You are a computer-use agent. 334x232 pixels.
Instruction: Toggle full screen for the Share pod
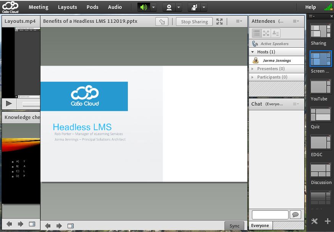(219, 21)
